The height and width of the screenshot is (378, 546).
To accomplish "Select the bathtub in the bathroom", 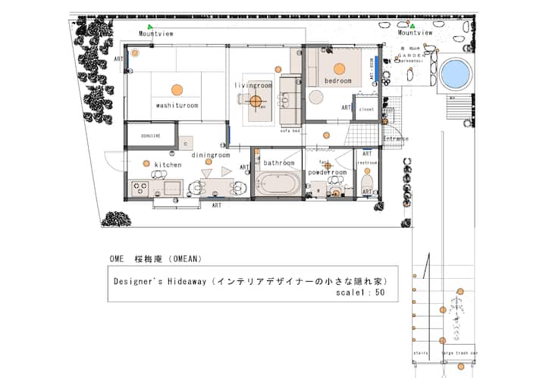I will pos(278,184).
